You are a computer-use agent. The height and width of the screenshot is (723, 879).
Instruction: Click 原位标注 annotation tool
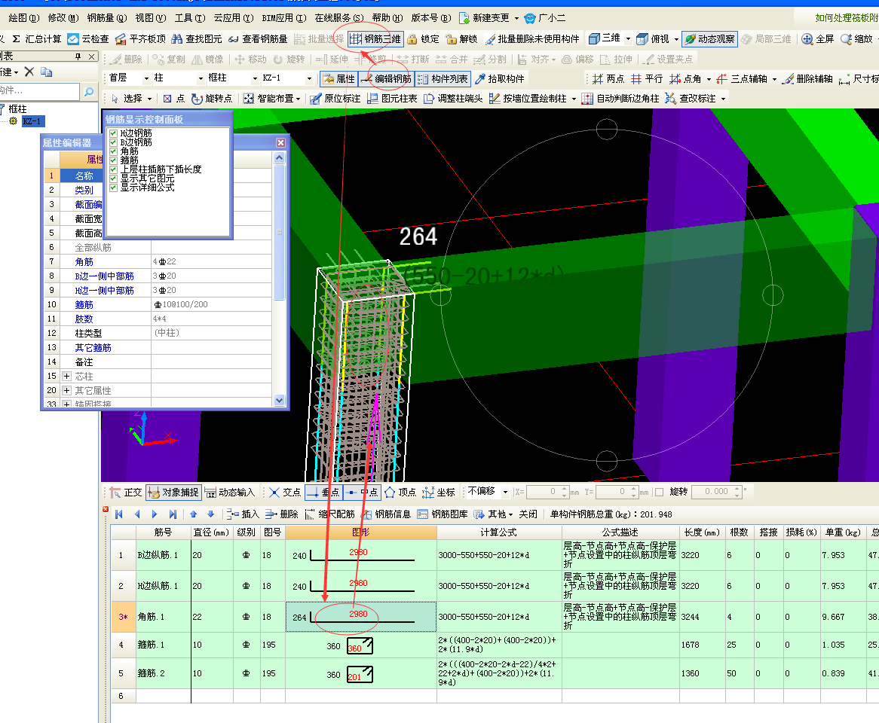tap(335, 99)
